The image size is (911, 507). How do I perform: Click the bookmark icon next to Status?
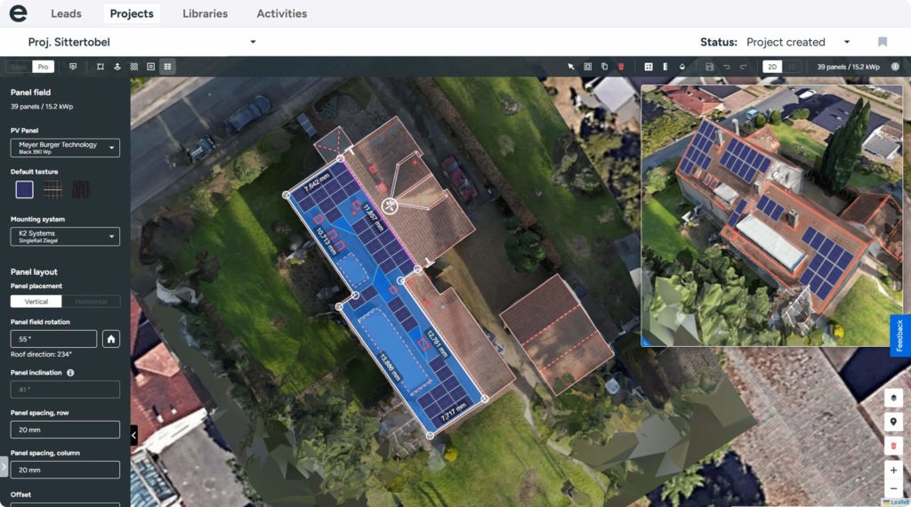(883, 42)
